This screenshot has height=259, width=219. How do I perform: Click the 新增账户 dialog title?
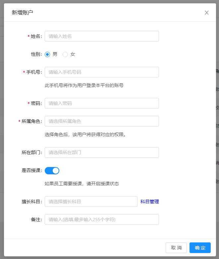[23, 13]
